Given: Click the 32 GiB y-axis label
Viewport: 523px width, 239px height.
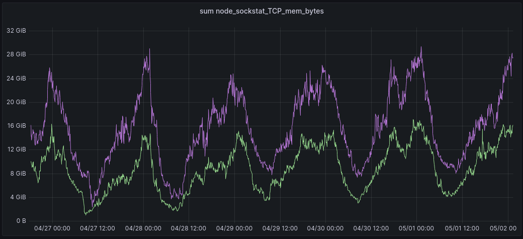Looking at the screenshot, I should pyautogui.click(x=16, y=31).
